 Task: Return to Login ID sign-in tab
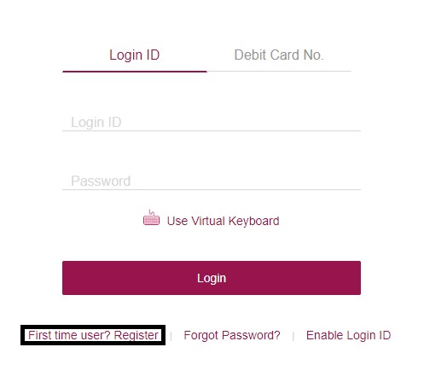(135, 55)
